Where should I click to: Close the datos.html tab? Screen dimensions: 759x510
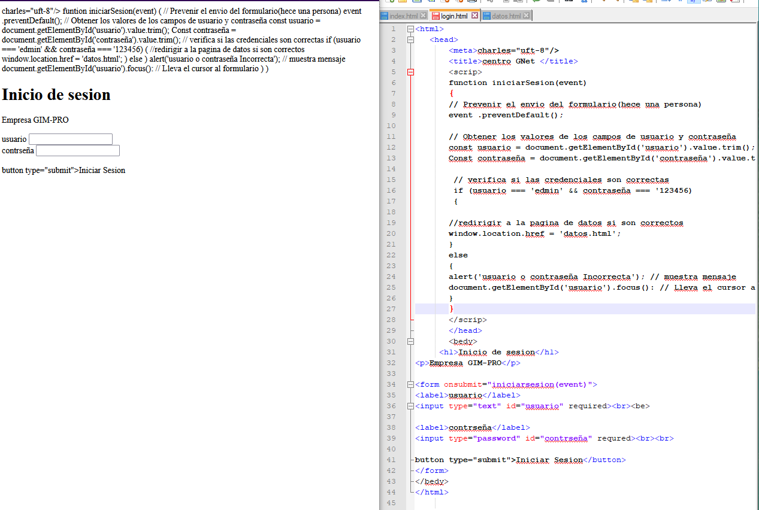click(526, 16)
